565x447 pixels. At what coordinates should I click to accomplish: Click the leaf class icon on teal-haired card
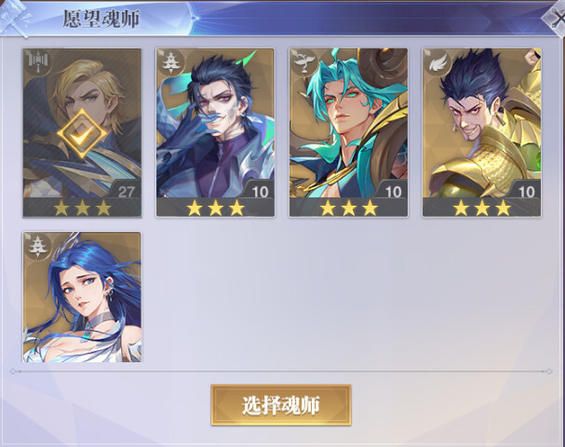303,62
